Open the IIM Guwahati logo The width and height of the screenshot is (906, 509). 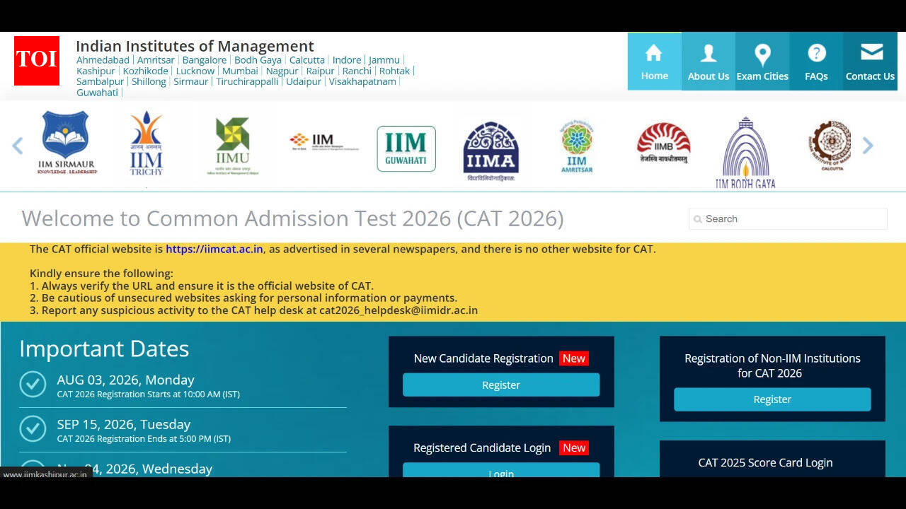click(406, 148)
